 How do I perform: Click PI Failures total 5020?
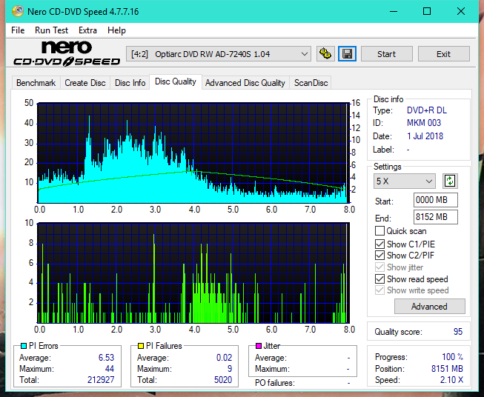point(223,380)
